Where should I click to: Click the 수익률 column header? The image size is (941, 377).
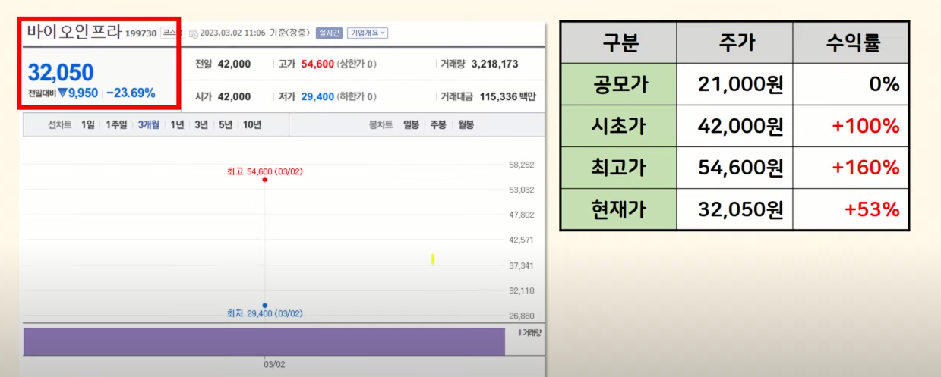pyautogui.click(x=852, y=43)
